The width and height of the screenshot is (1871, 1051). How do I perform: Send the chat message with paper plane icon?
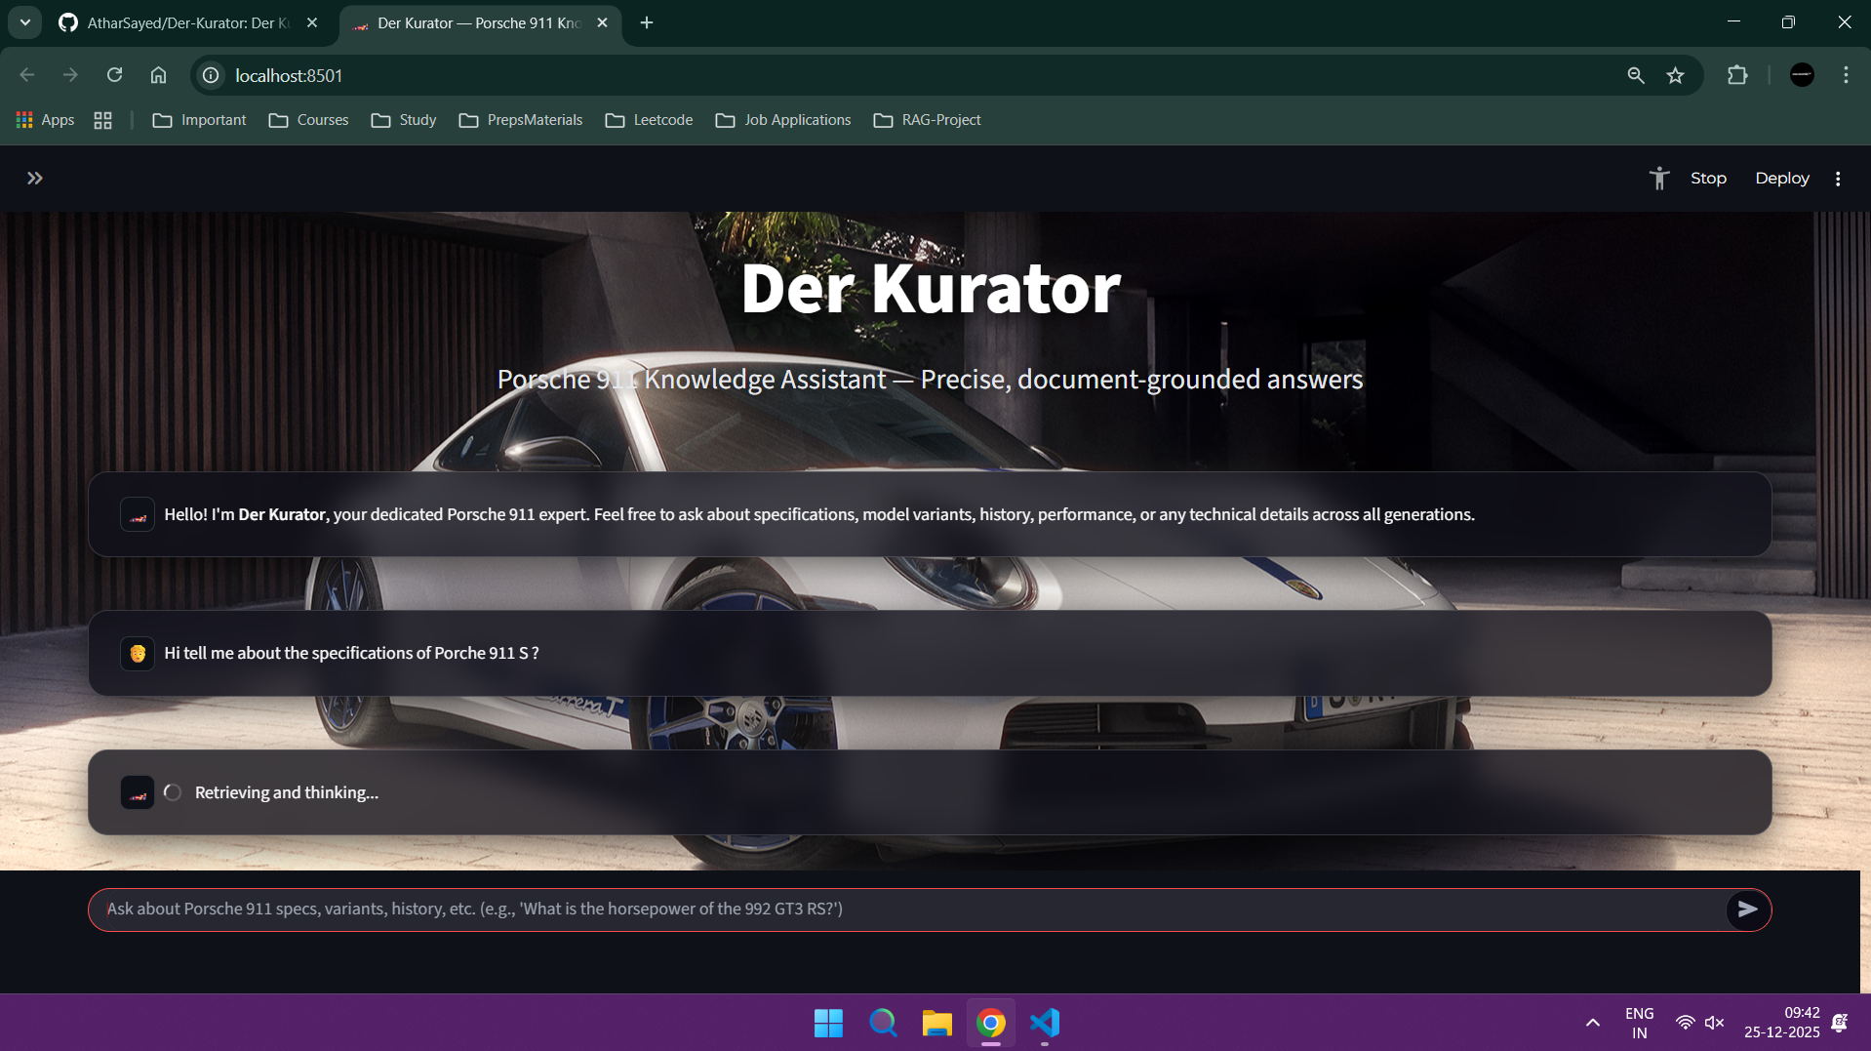coord(1748,909)
